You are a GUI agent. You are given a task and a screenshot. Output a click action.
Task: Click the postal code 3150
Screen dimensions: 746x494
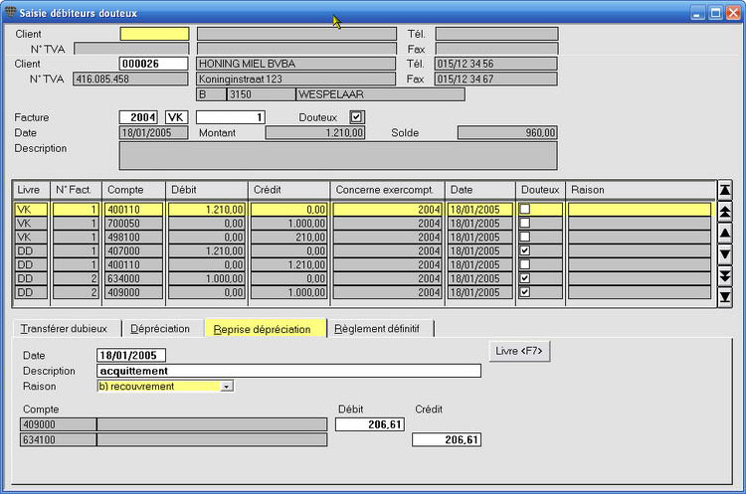261,94
